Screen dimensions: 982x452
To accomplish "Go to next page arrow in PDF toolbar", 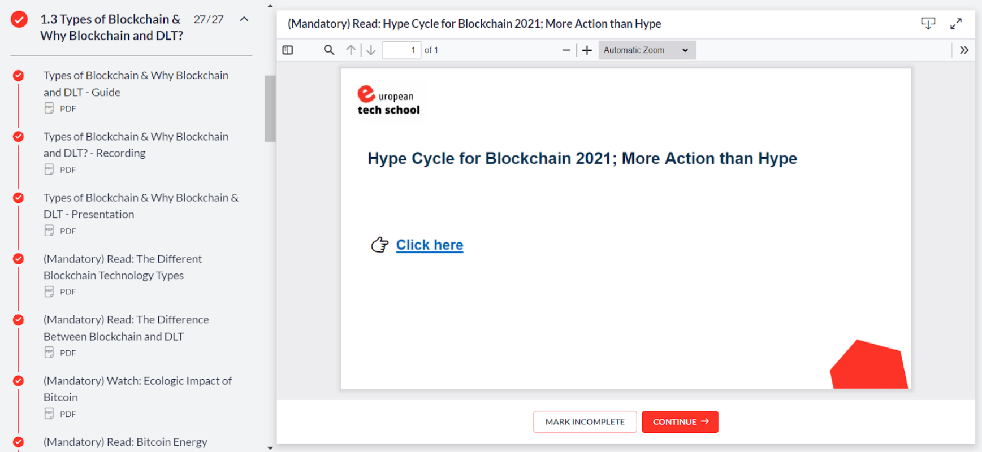I will (x=371, y=50).
